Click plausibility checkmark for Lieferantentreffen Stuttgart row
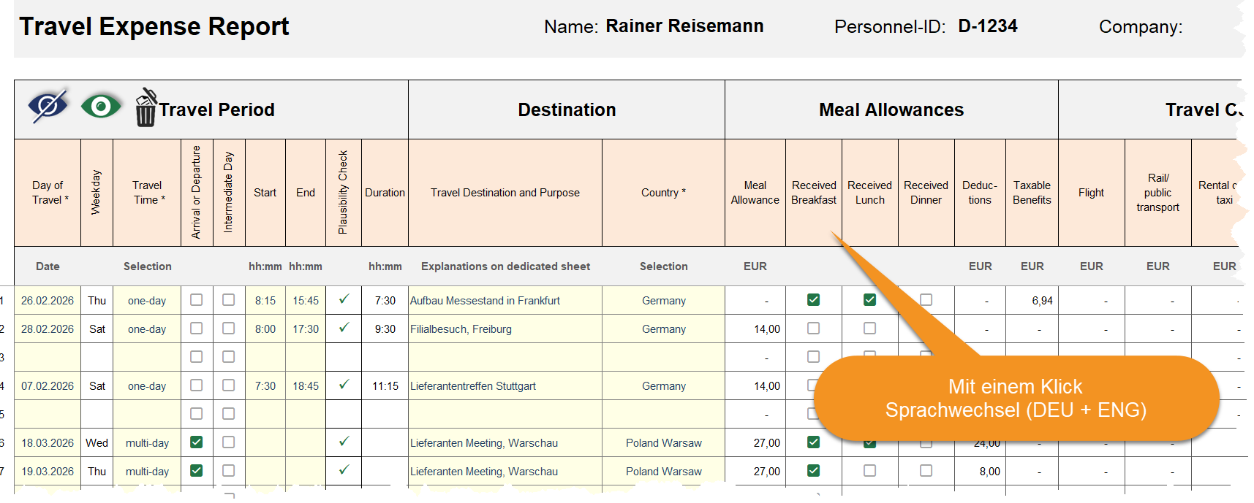This screenshot has height=503, width=1254. pyautogui.click(x=344, y=385)
